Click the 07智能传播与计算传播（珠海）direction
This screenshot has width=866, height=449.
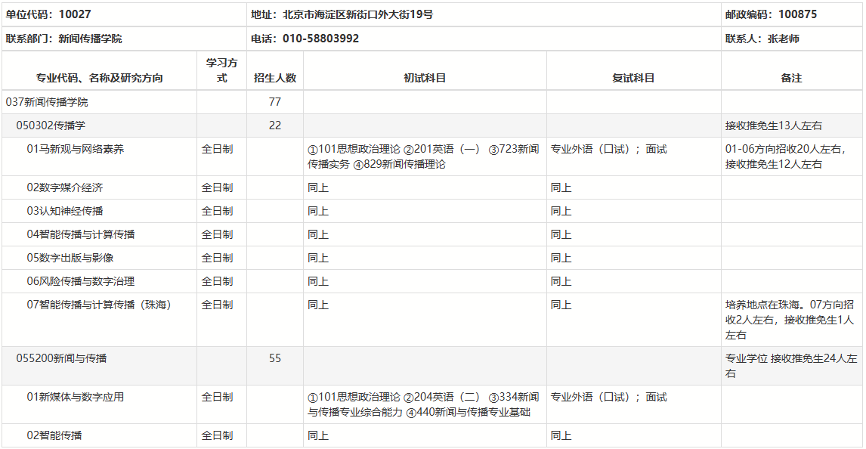click(x=100, y=305)
